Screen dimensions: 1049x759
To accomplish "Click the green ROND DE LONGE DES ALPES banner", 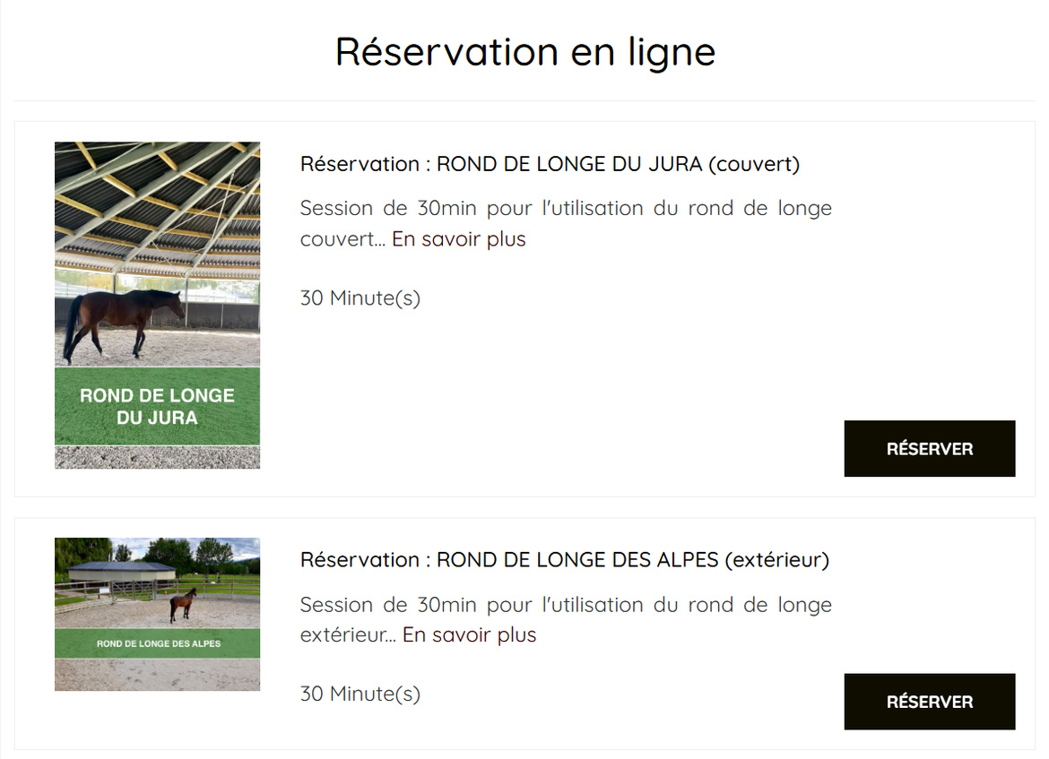I will [x=157, y=643].
